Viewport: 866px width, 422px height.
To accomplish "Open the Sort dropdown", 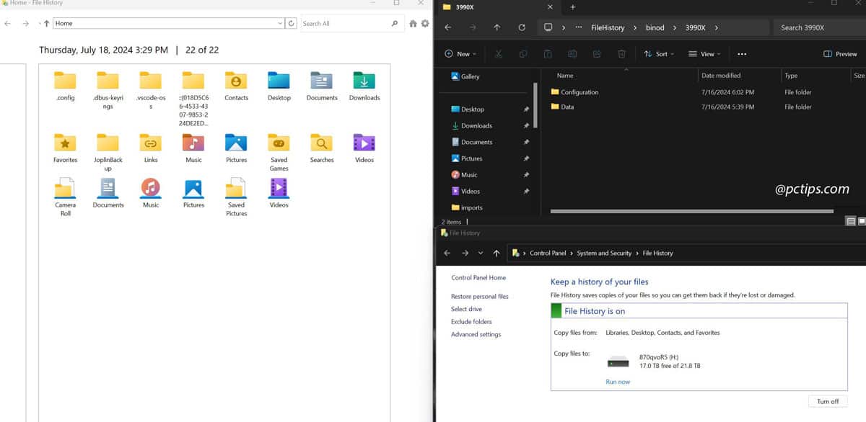I will coord(661,53).
